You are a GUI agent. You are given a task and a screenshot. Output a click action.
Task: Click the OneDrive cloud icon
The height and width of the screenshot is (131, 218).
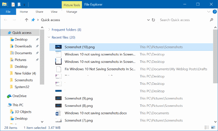(x=9, y=96)
